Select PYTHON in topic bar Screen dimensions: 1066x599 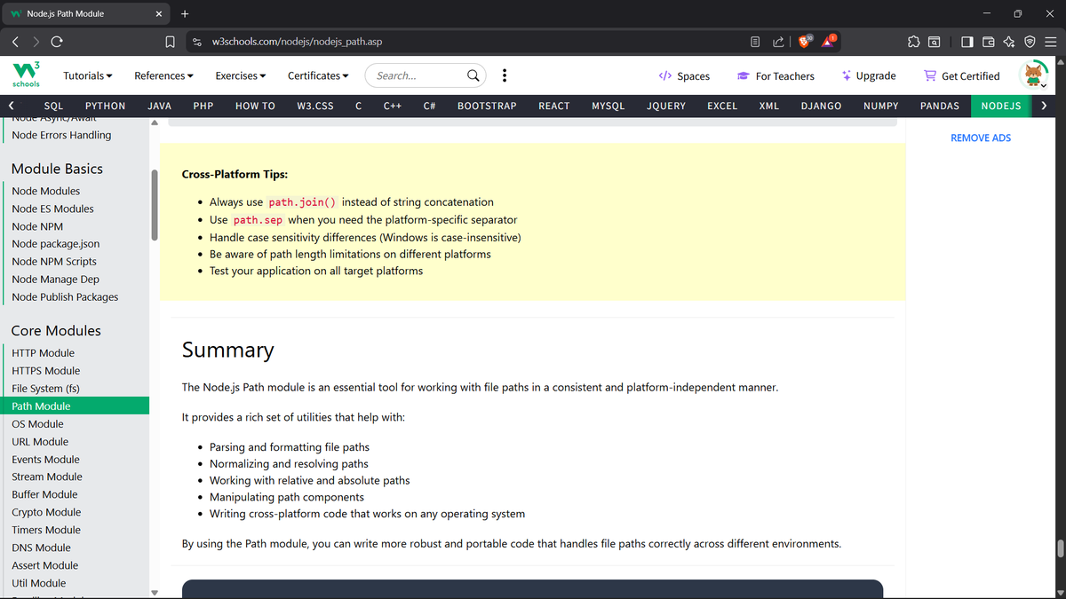tap(105, 106)
